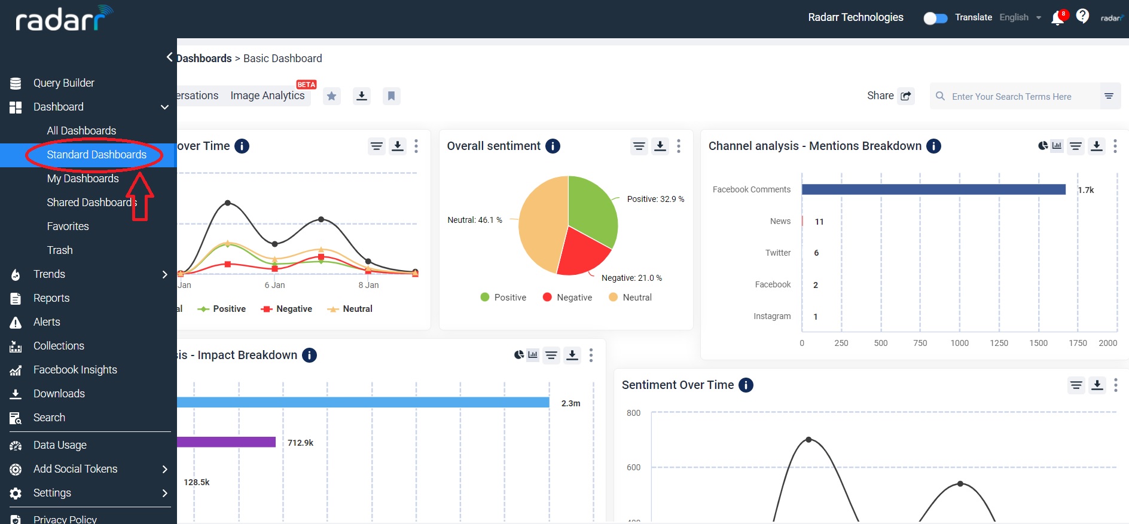Viewport: 1129px width, 524px height.
Task: Open My Dashboards
Action: coord(83,179)
